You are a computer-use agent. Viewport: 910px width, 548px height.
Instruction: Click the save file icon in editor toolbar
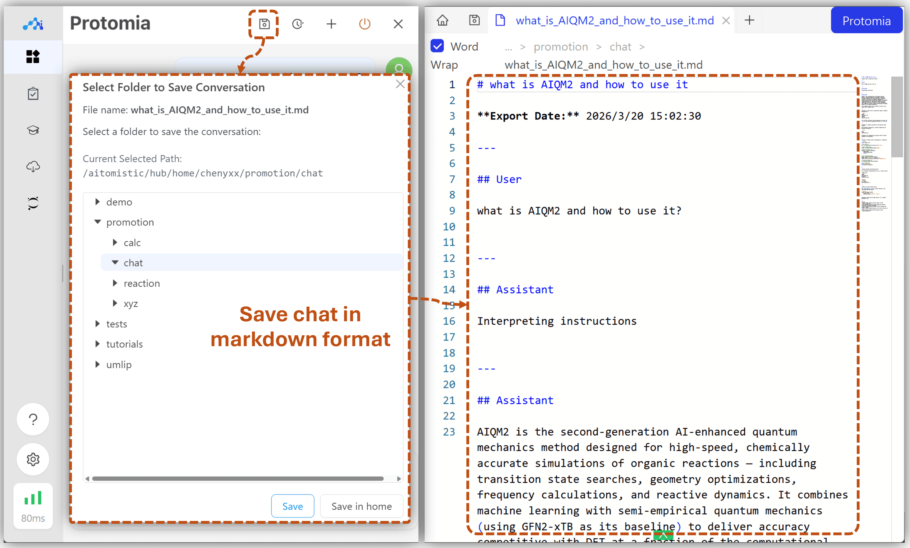click(474, 20)
